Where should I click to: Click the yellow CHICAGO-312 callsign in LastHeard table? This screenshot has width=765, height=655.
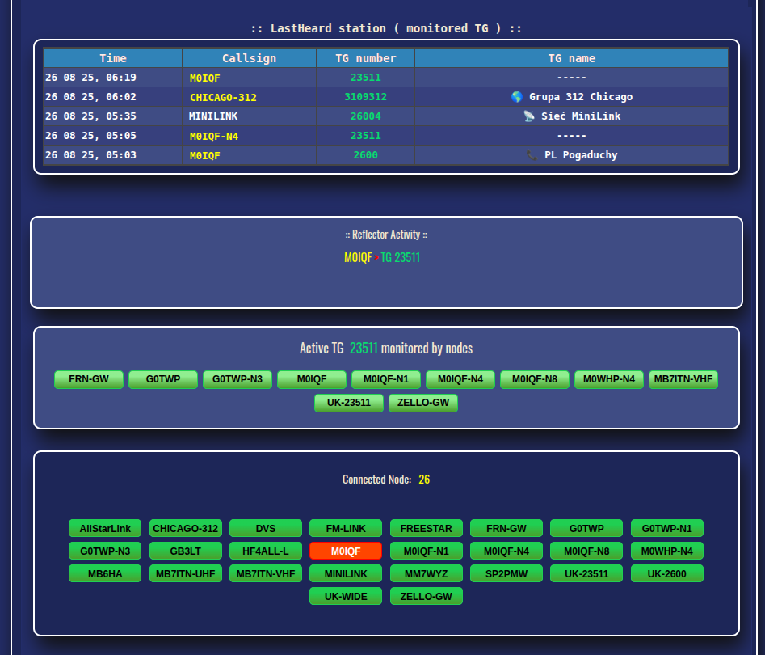pyautogui.click(x=223, y=97)
